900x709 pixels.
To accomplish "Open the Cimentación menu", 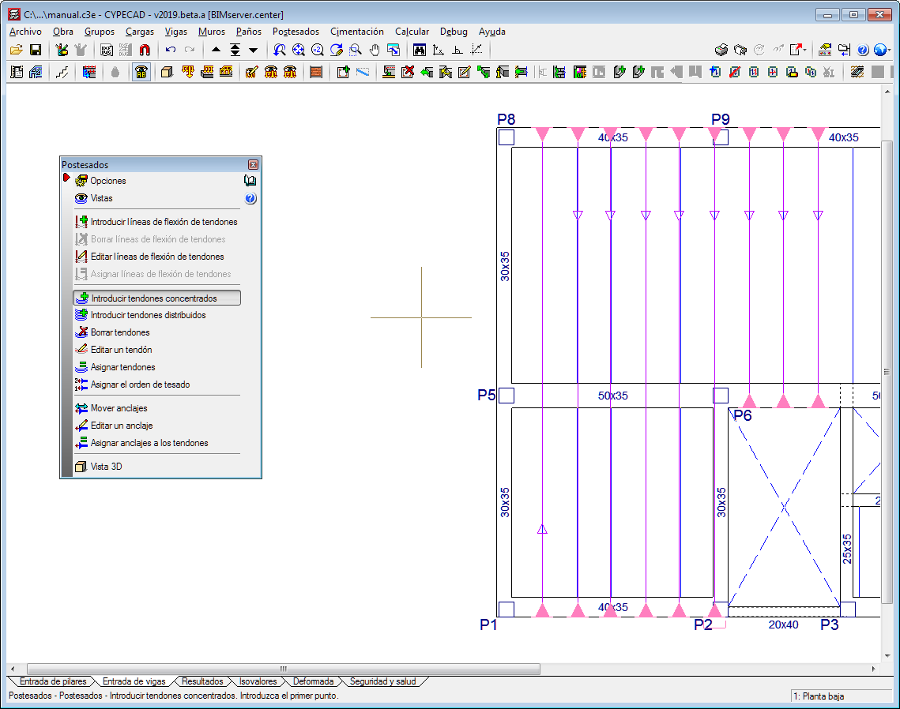I will pos(357,32).
